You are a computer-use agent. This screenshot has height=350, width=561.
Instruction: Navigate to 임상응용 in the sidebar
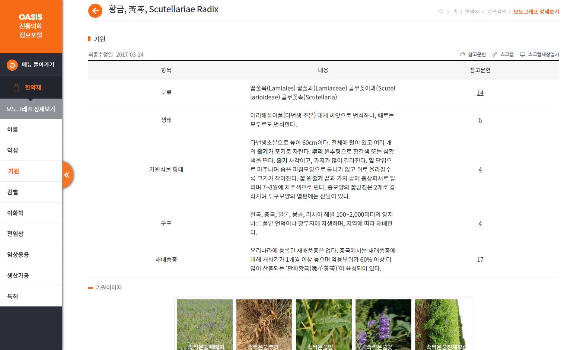coord(18,255)
